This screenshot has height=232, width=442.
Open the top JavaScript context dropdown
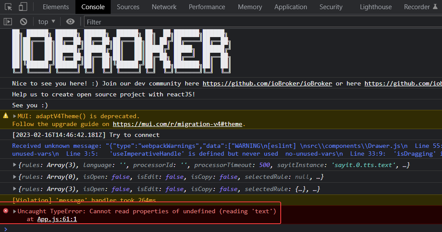point(47,22)
